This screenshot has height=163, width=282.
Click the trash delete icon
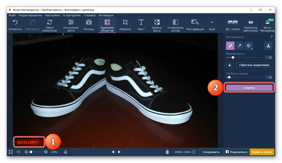point(167,152)
